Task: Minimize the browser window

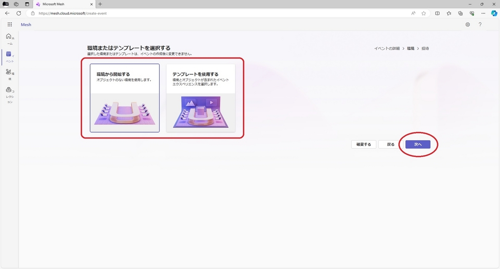Action: point(470,4)
